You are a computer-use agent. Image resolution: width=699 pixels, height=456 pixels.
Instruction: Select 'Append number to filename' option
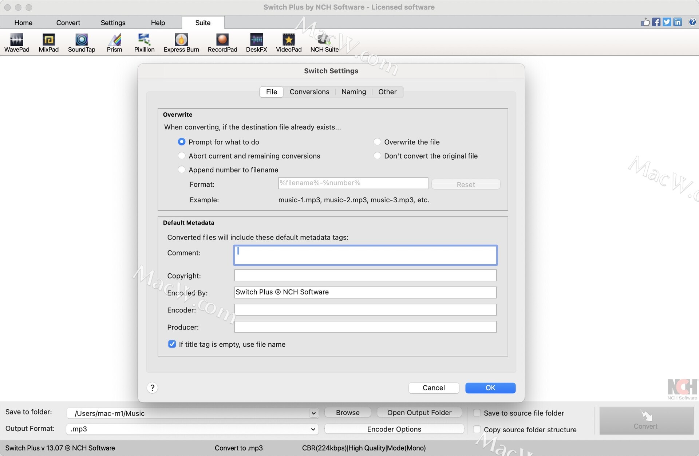point(181,169)
